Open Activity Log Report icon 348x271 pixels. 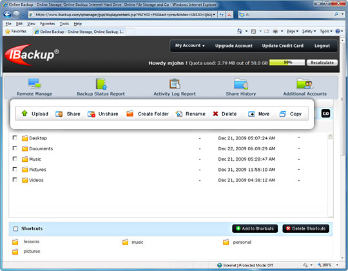coord(175,84)
